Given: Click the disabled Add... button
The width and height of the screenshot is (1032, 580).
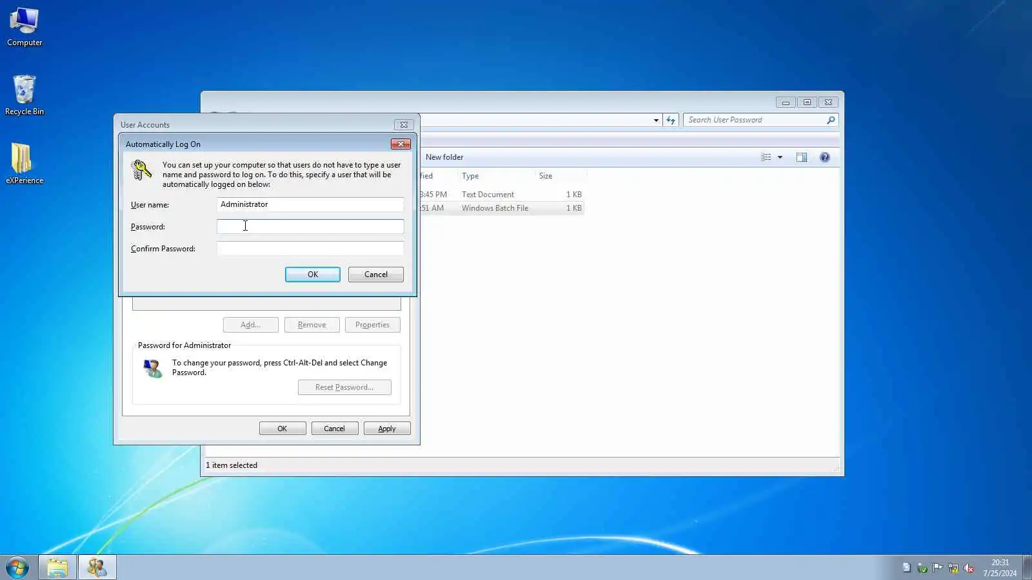Looking at the screenshot, I should click(x=251, y=325).
